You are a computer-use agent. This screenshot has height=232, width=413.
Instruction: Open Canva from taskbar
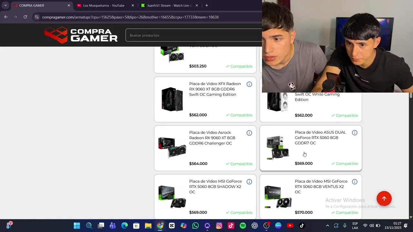click(278, 226)
